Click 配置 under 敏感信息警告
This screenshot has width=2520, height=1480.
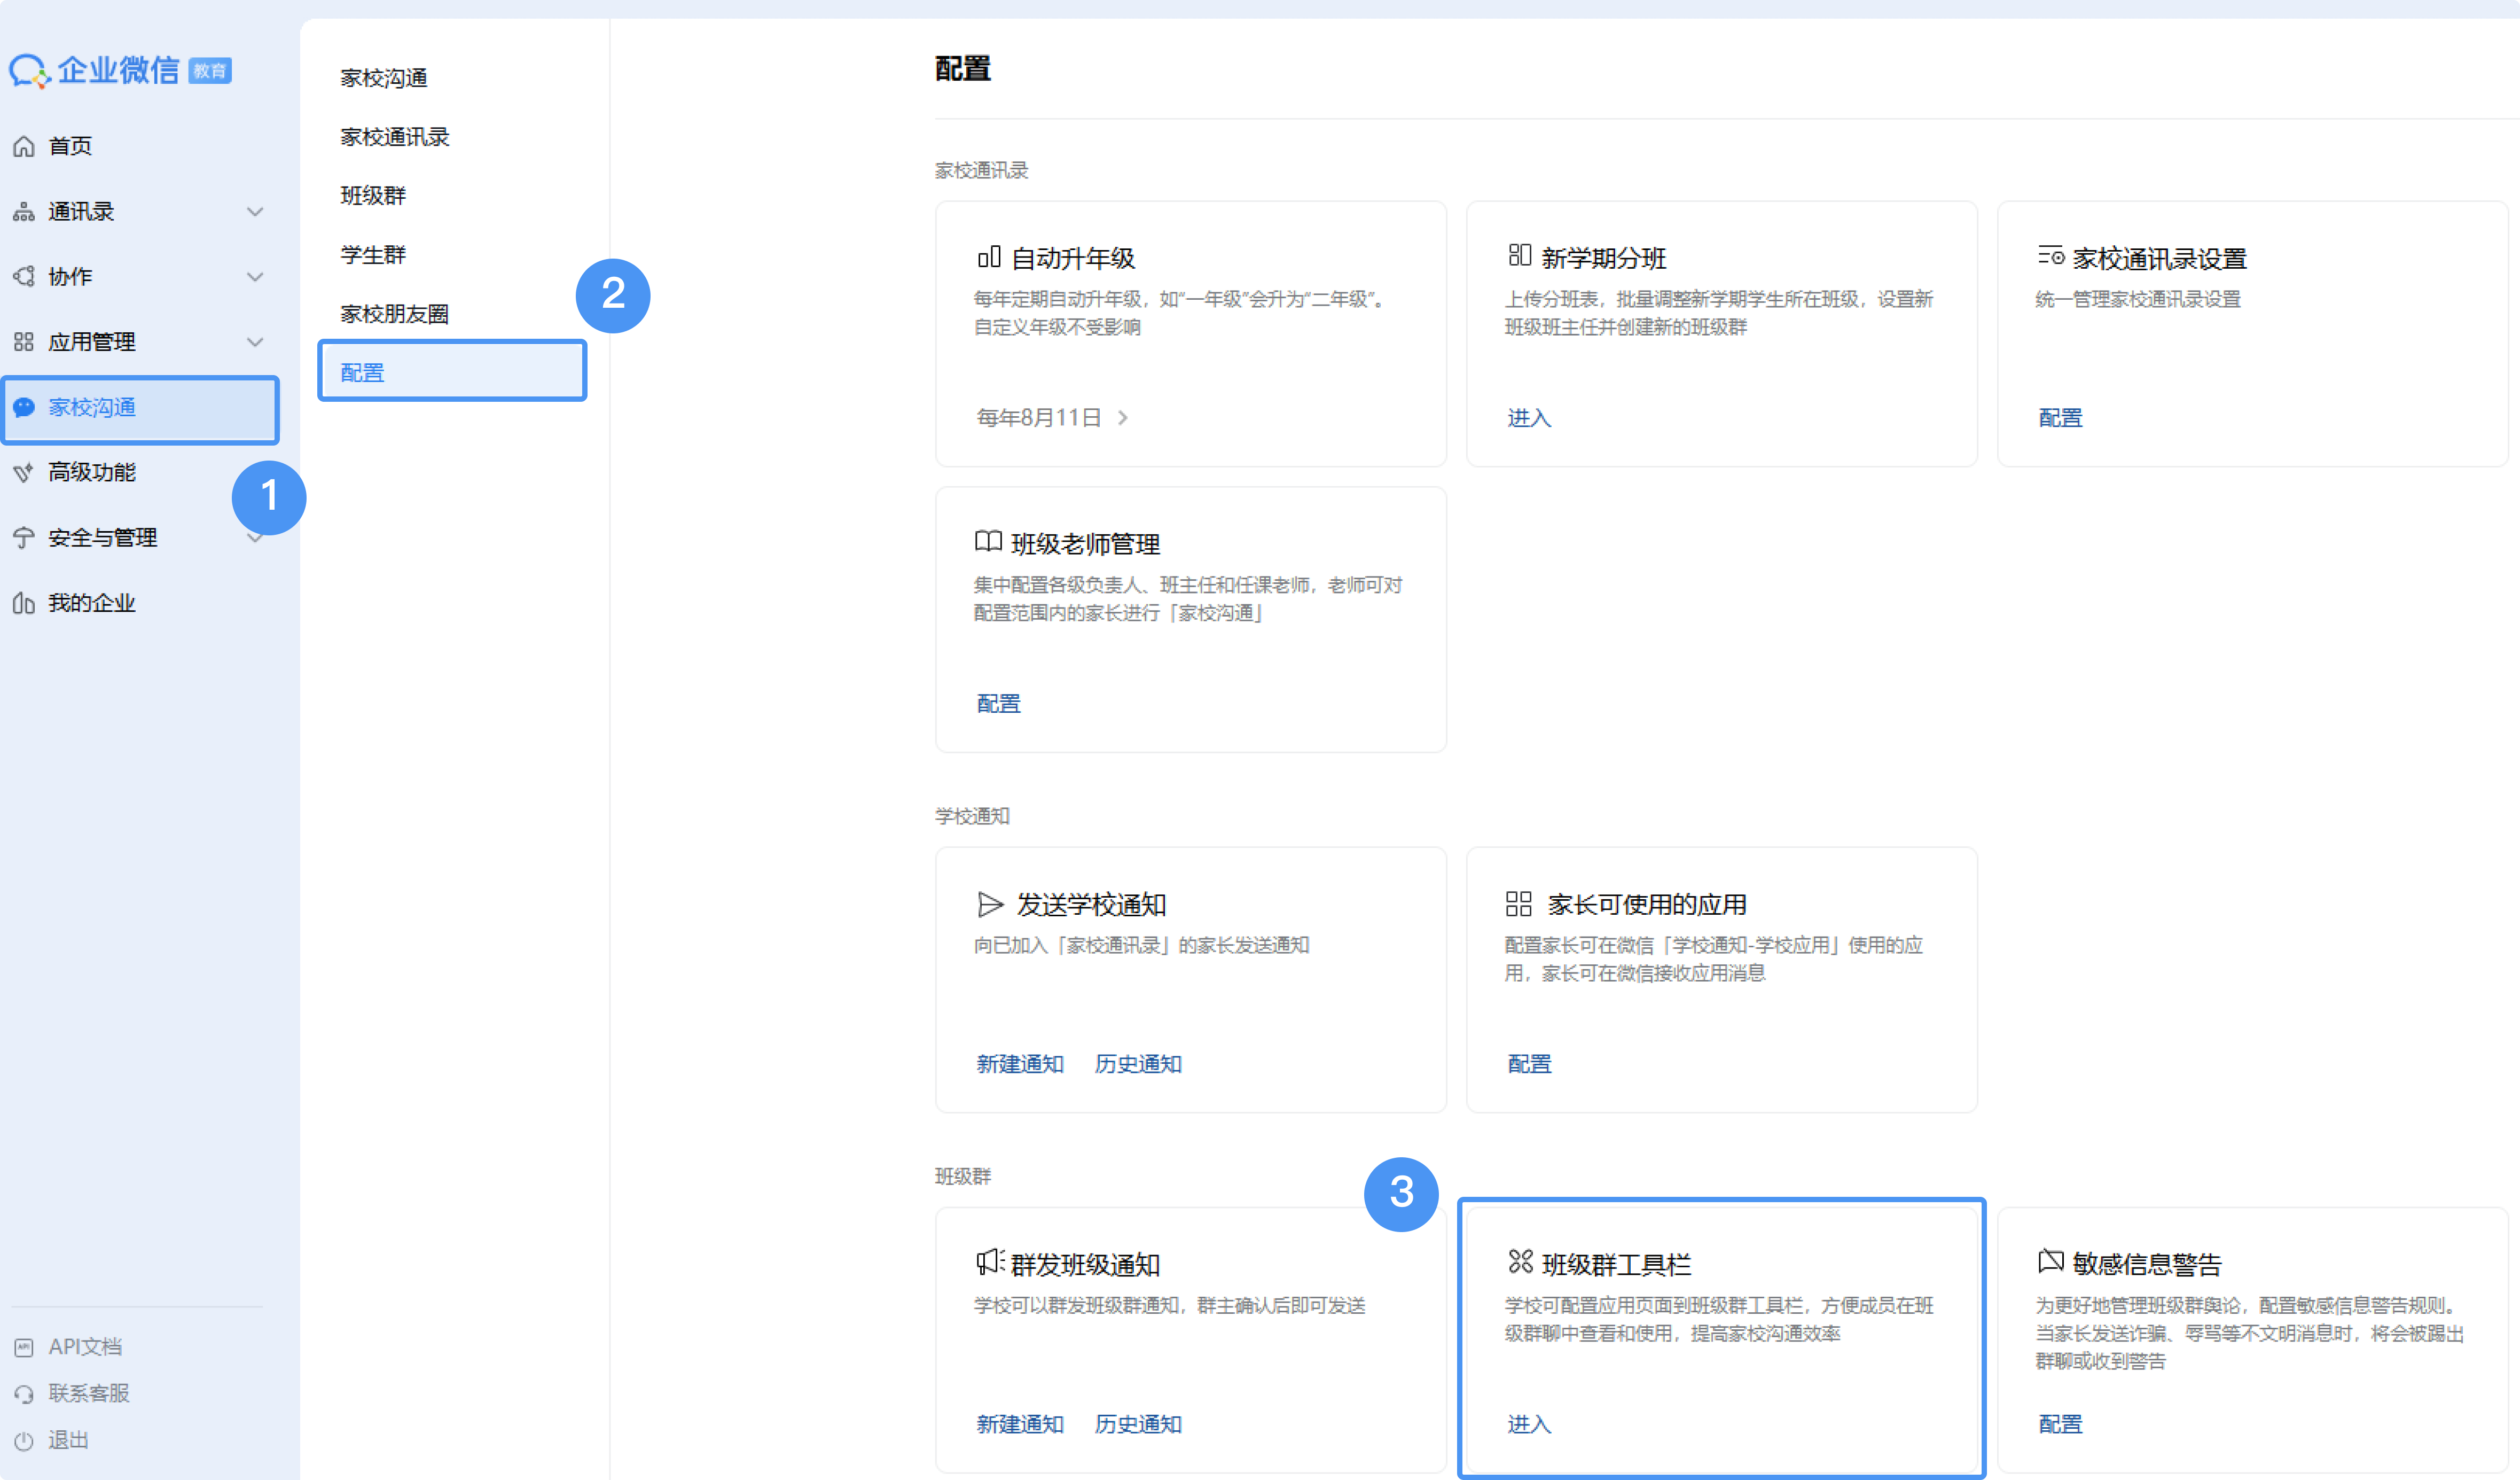(2060, 1424)
